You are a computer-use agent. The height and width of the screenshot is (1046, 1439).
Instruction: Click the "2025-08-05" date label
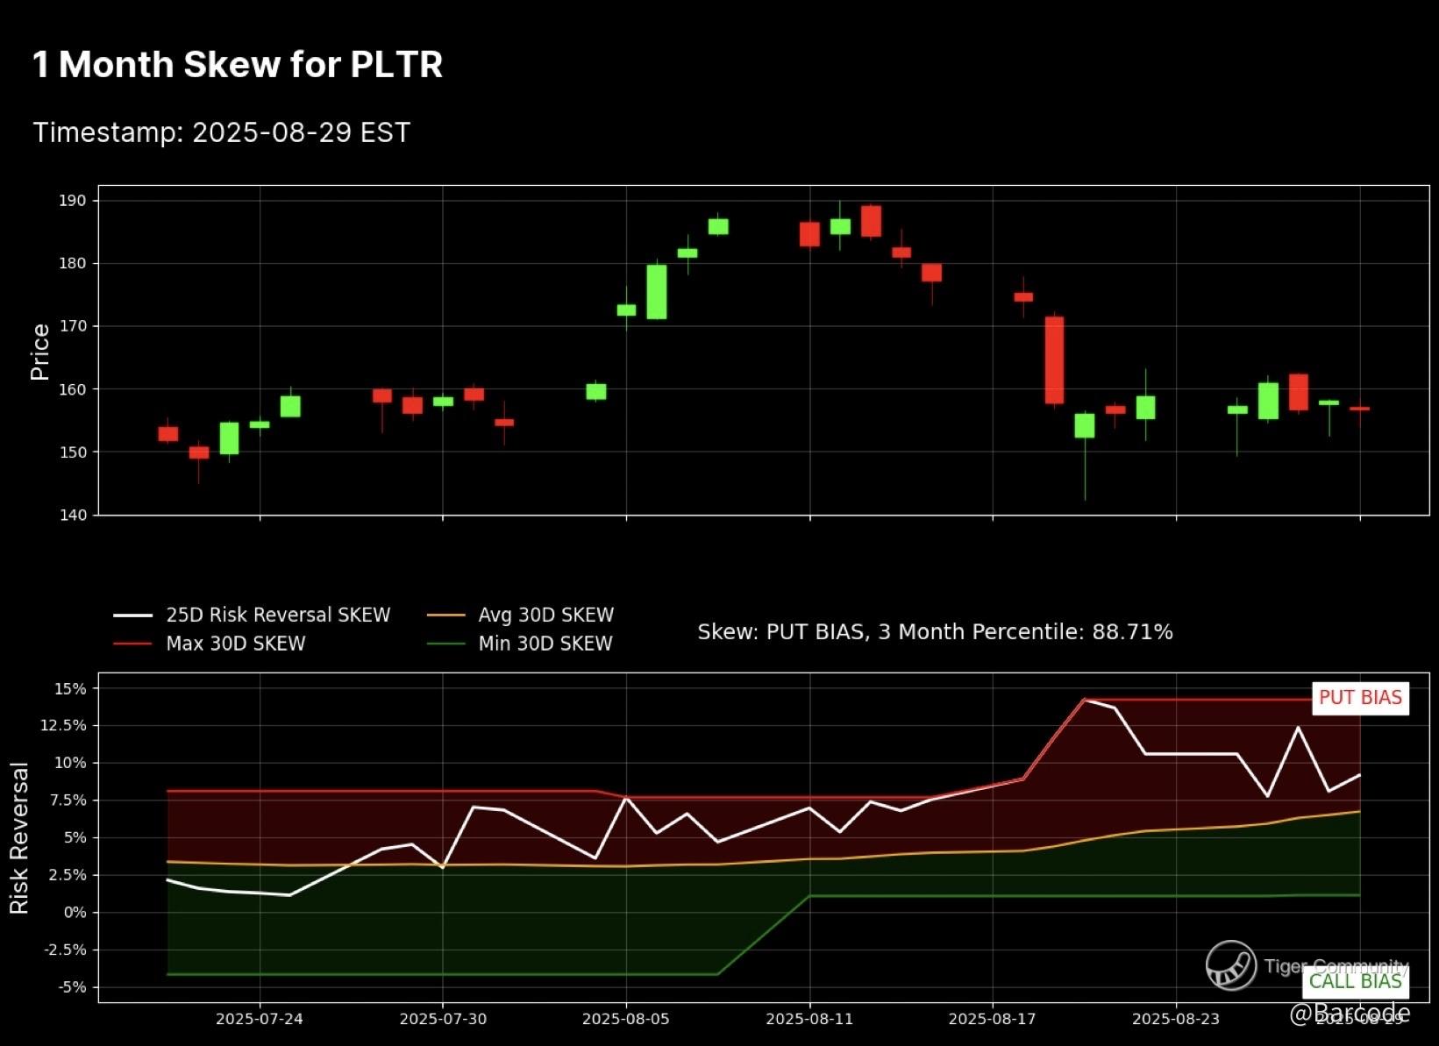pyautogui.click(x=626, y=1019)
